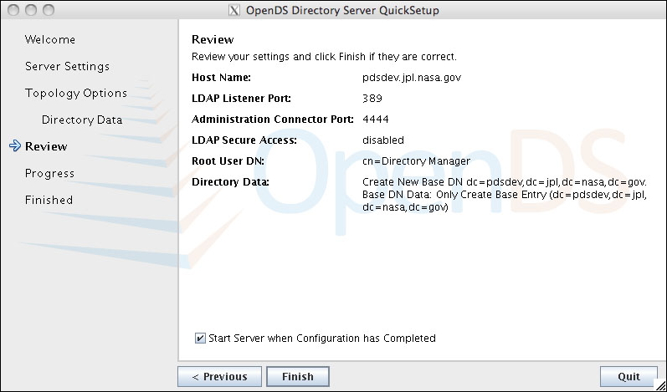
Task: Click the Administration Connector Port: label
Action: pos(273,120)
